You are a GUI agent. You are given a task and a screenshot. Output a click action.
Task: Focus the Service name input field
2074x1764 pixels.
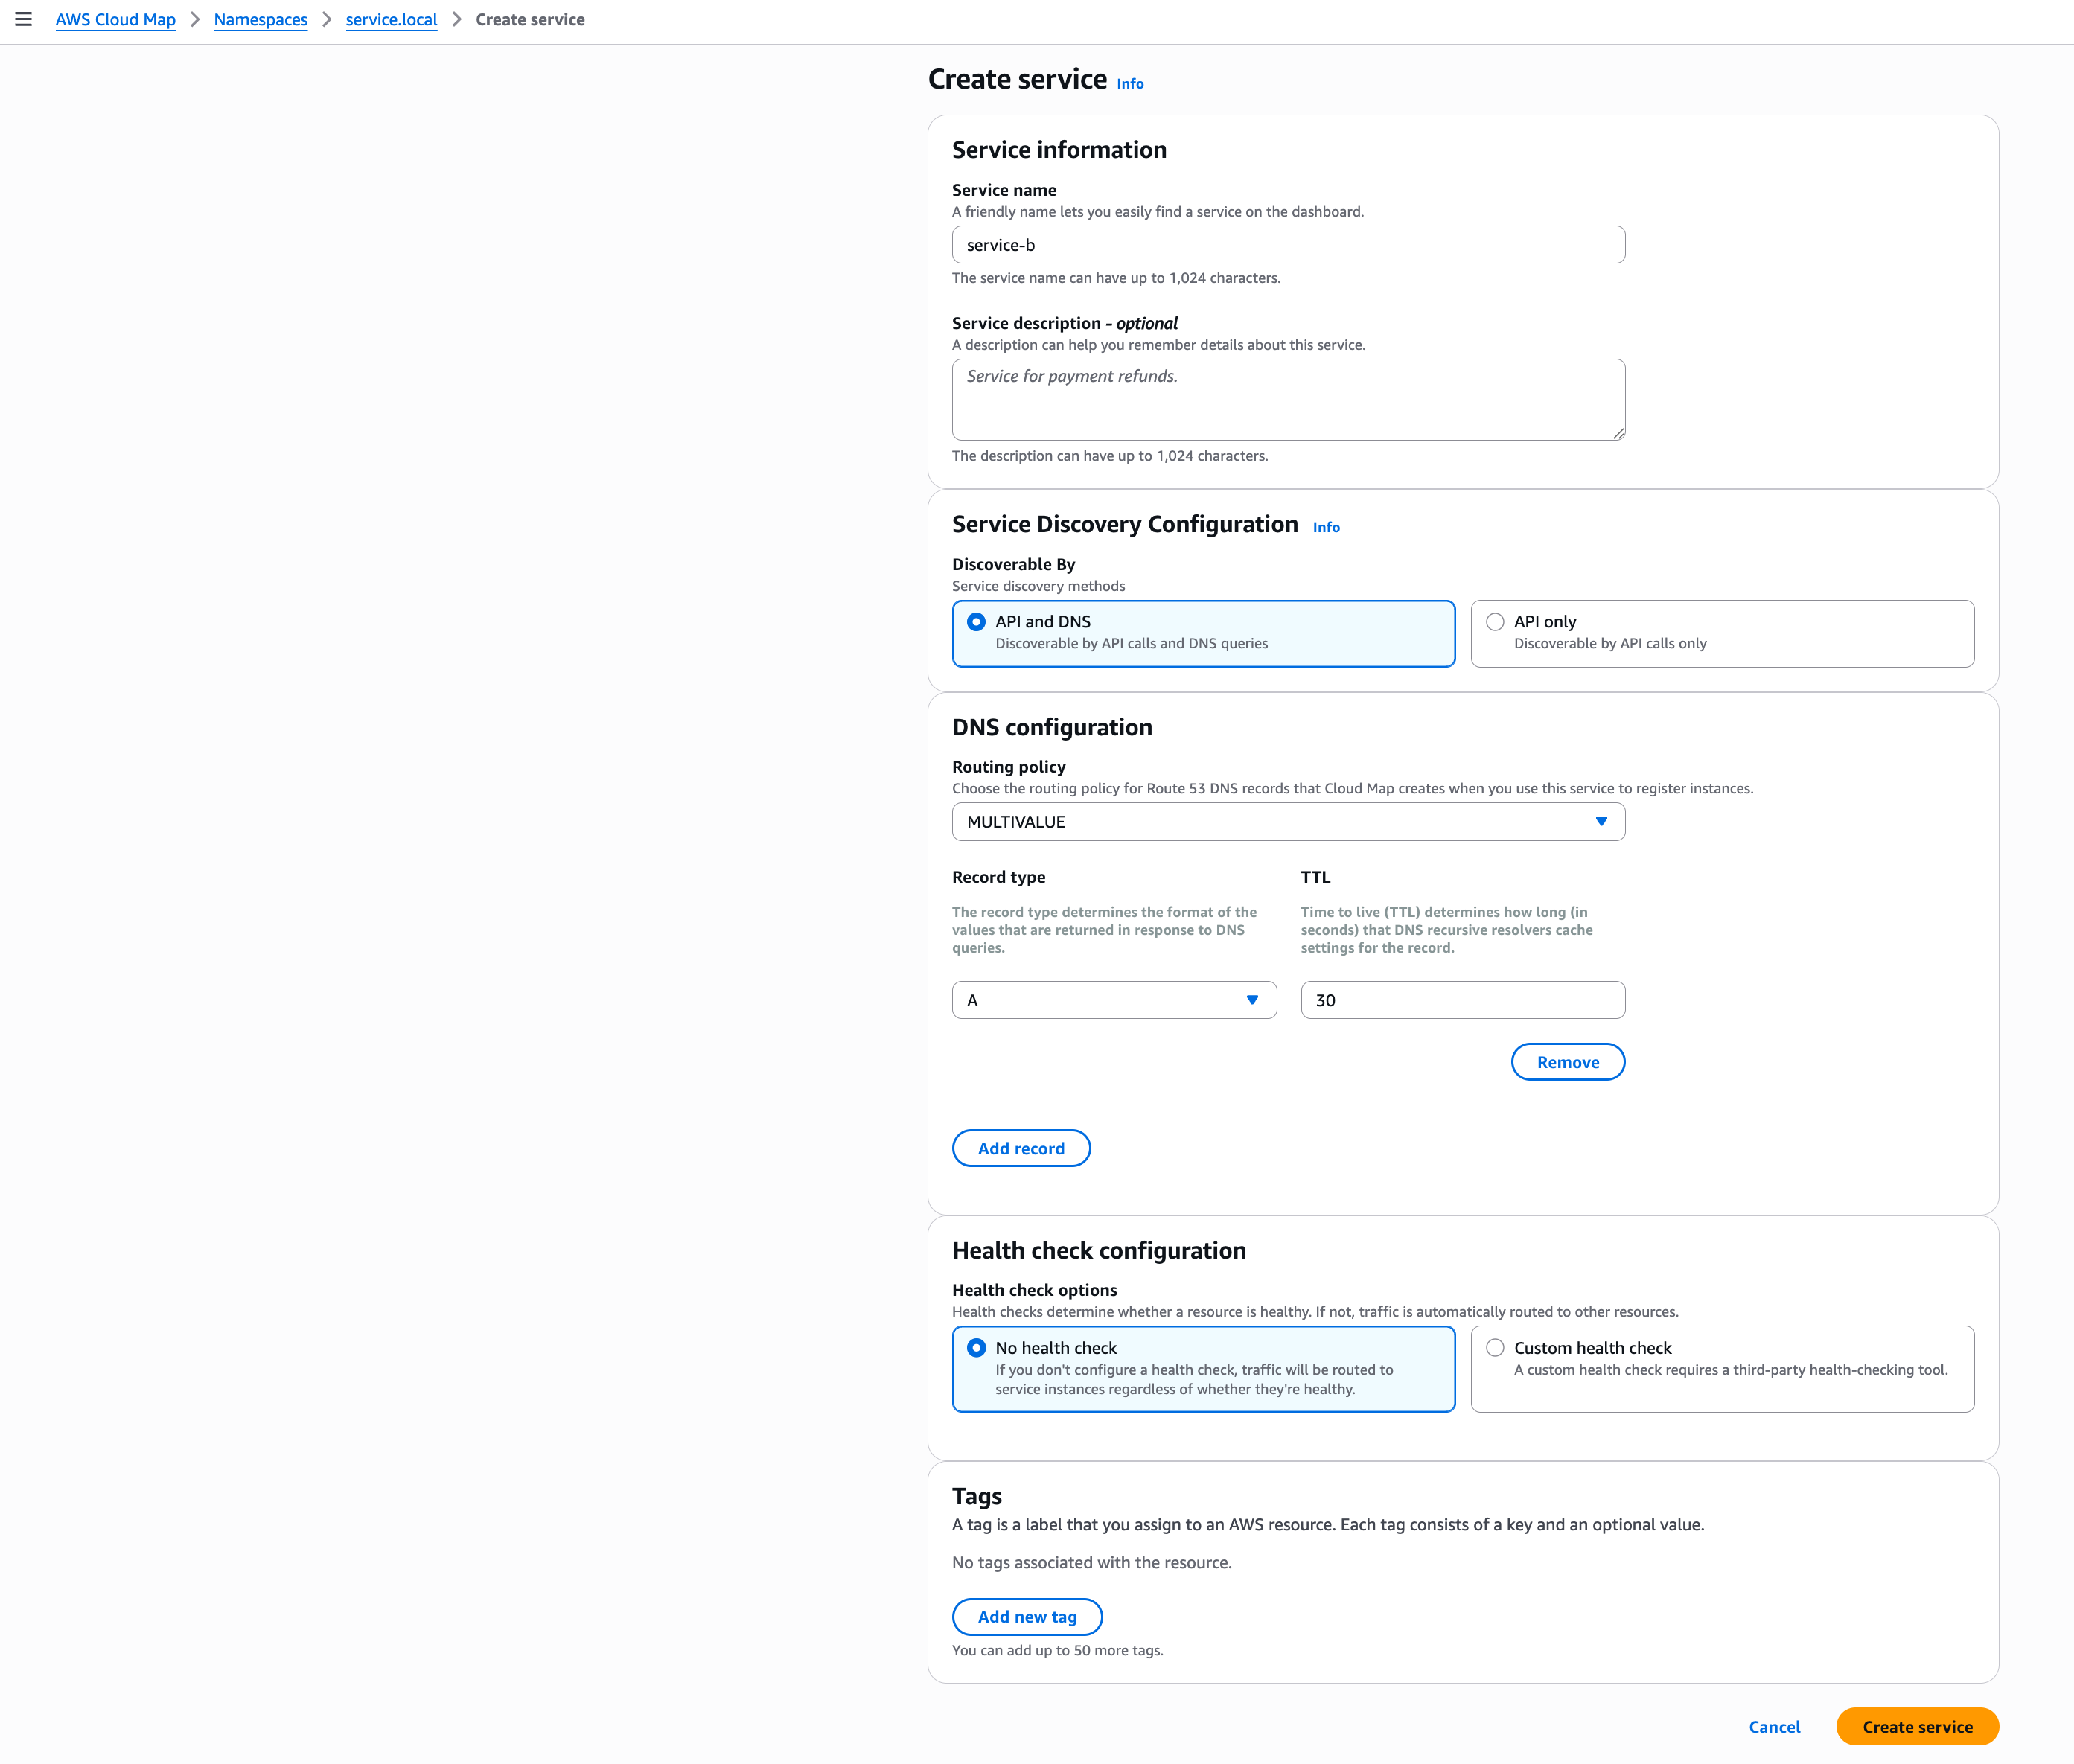click(x=1287, y=245)
